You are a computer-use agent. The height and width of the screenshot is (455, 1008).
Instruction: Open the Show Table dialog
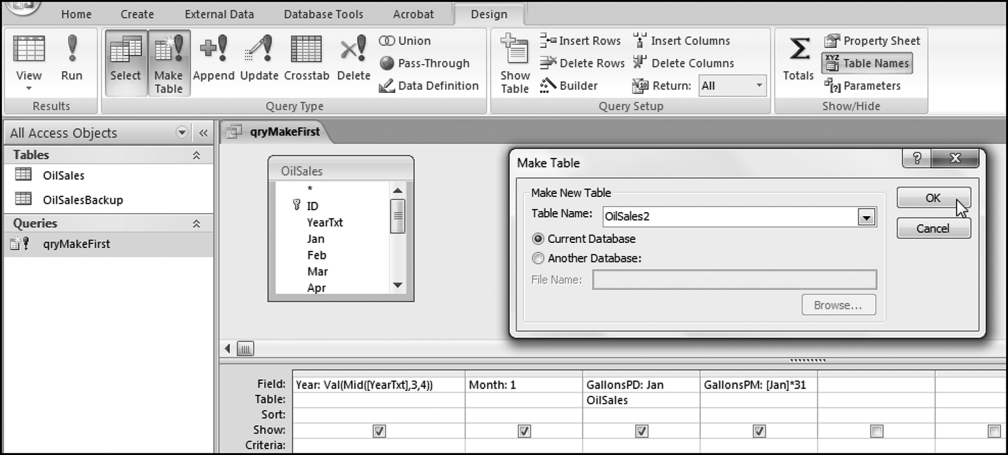pos(515,64)
